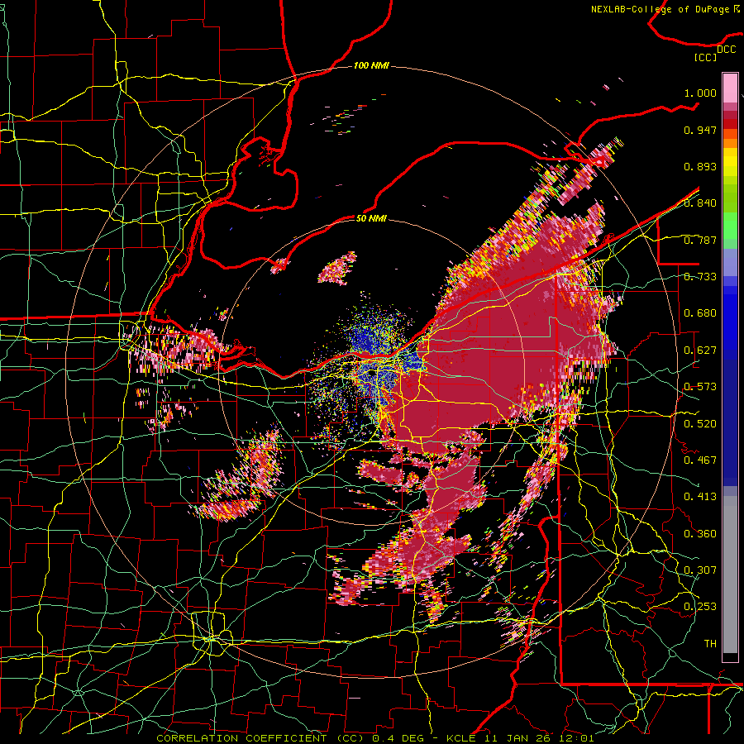Viewport: 744px width, 744px height.
Task: Select the 0.413 legend value
Action: click(700, 497)
